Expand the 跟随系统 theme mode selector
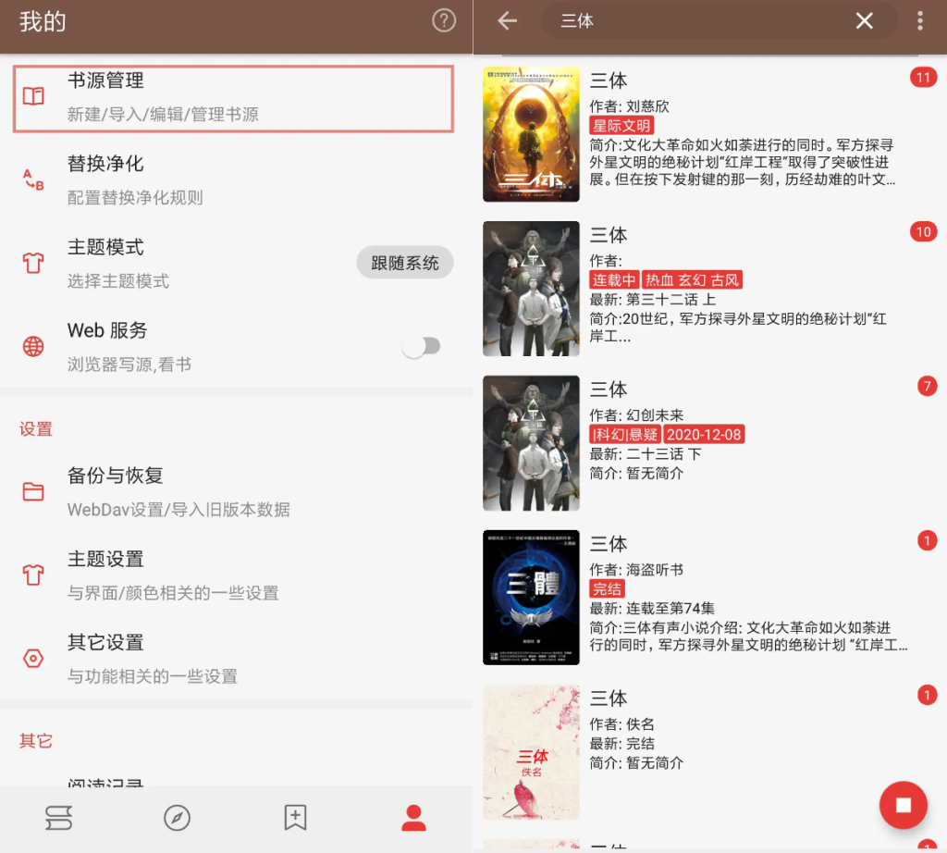Image resolution: width=947 pixels, height=853 pixels. click(405, 263)
